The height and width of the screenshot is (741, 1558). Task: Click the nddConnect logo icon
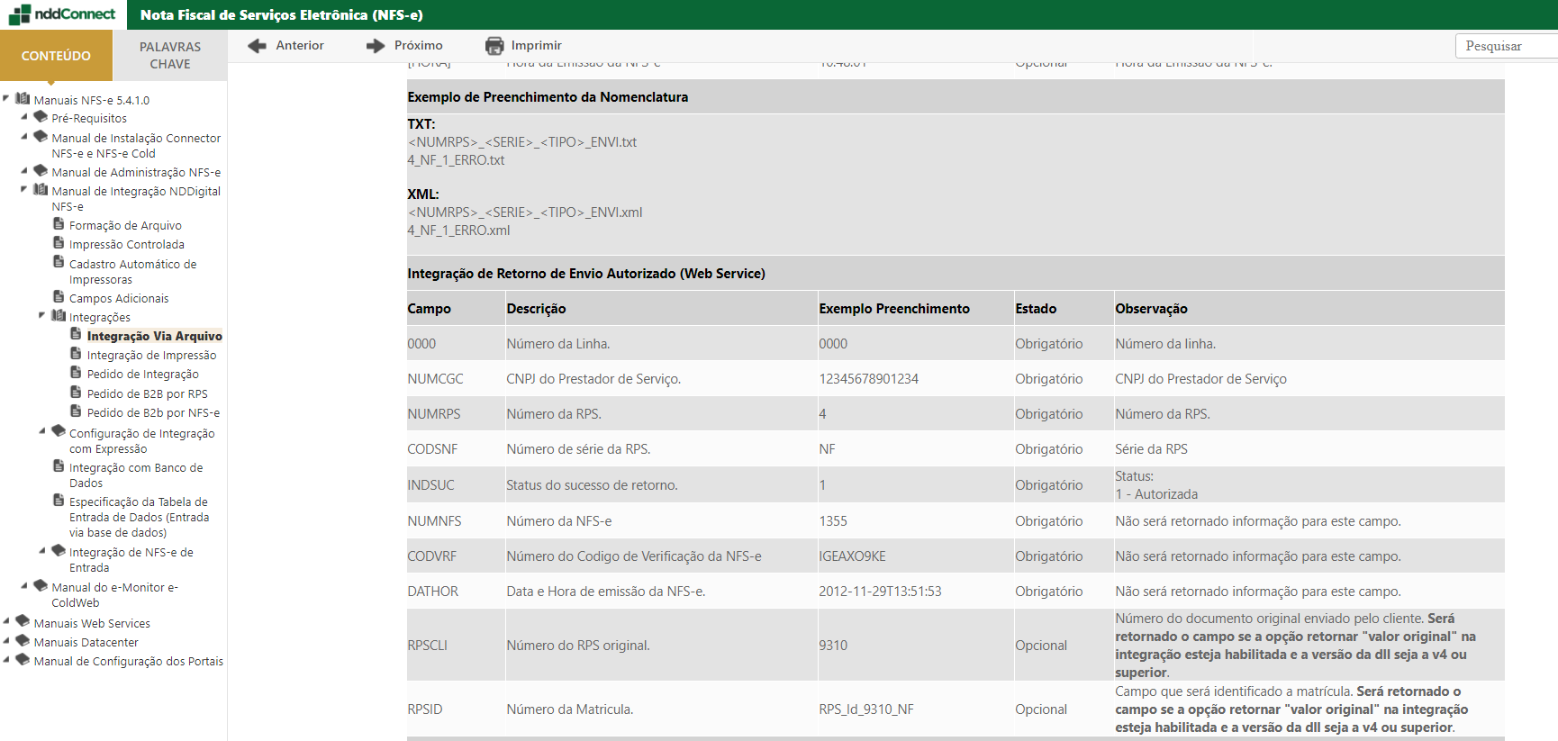(x=19, y=14)
